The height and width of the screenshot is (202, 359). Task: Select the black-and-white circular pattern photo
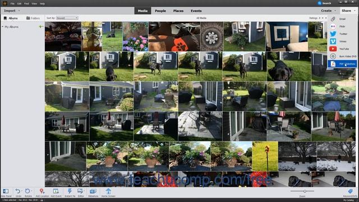(x=212, y=36)
